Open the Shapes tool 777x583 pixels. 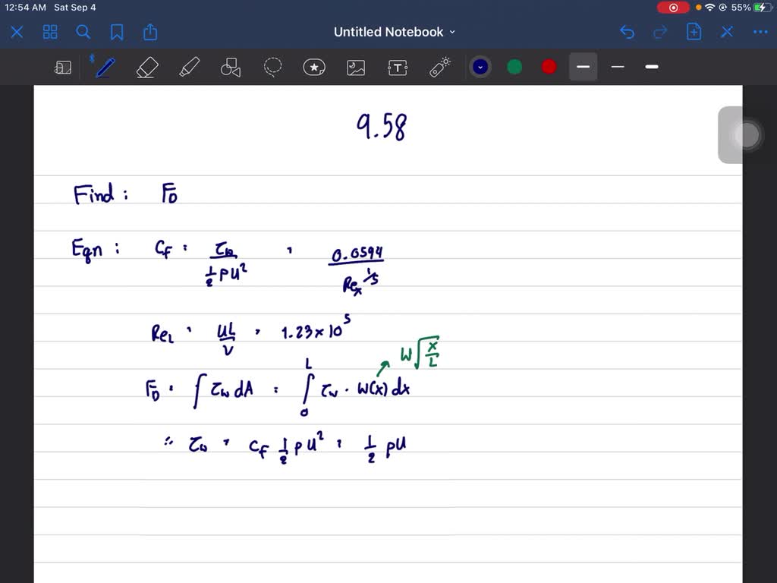pos(231,67)
